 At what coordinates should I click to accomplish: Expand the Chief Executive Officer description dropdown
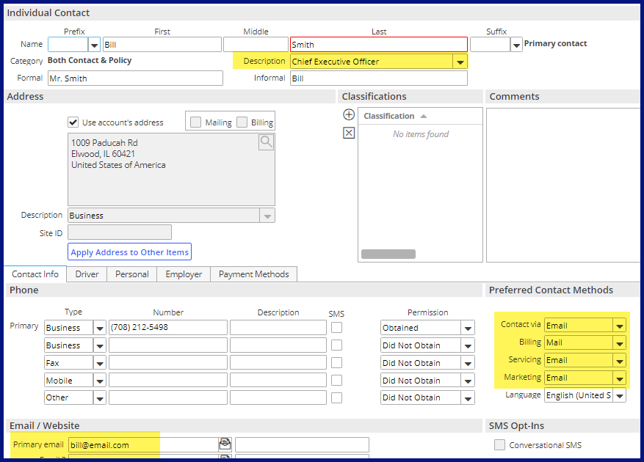460,62
